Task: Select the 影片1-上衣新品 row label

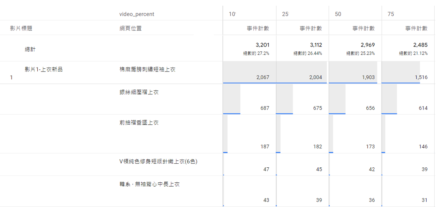Action: click(43, 69)
